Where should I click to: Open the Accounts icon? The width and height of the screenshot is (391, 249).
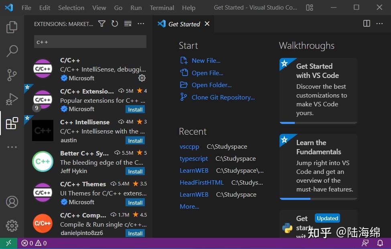(x=12, y=202)
